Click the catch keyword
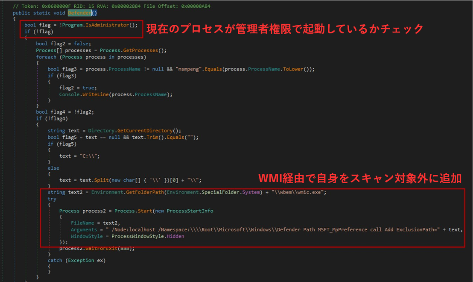The image size is (473, 282). [55, 261]
